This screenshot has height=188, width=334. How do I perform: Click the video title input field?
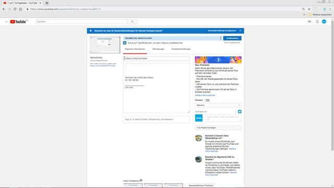click(157, 58)
